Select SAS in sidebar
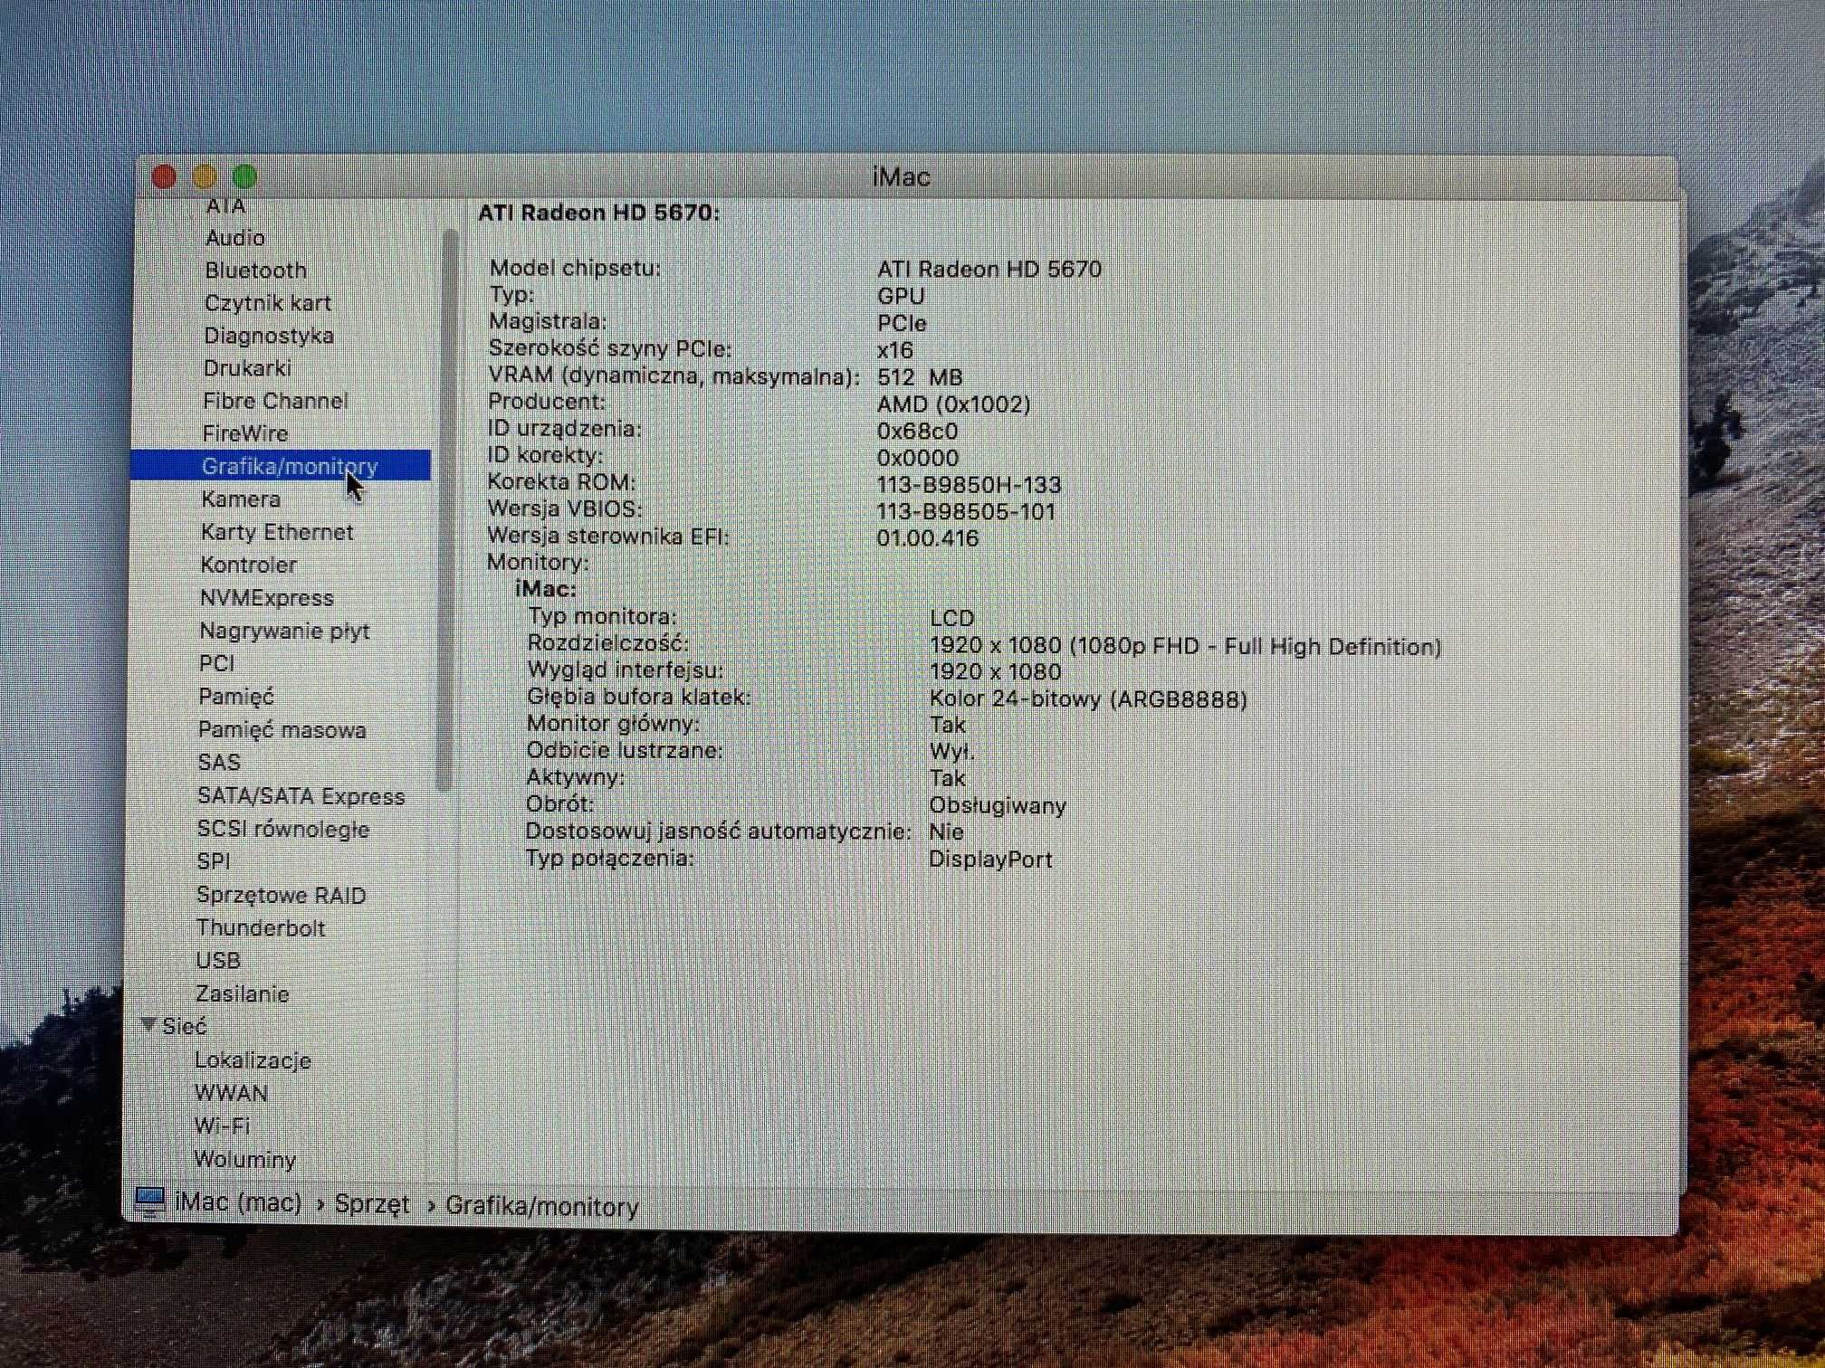The width and height of the screenshot is (1825, 1368). [x=219, y=763]
